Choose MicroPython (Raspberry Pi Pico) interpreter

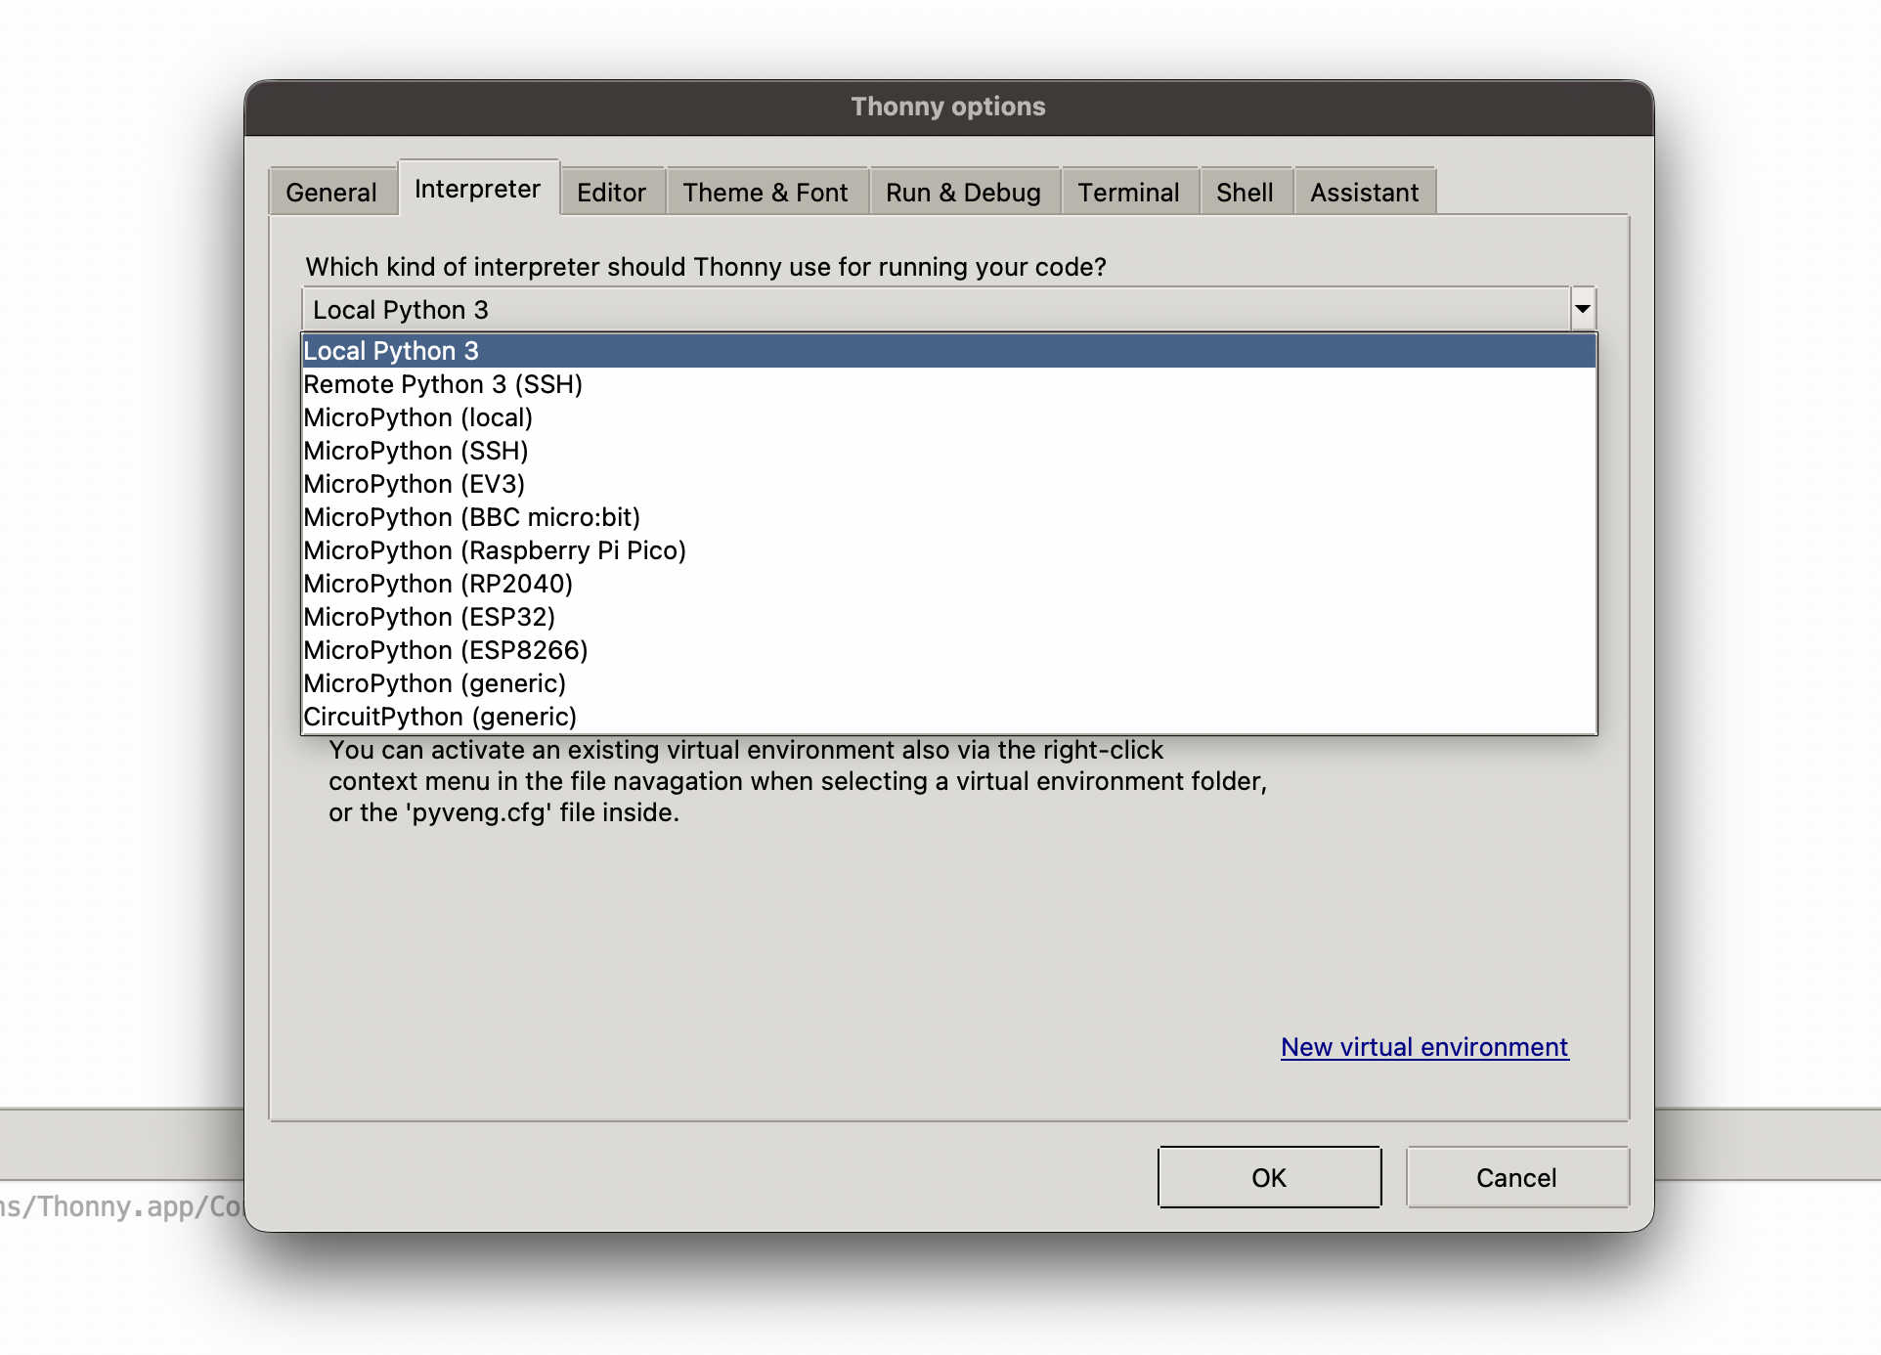[x=495, y=550]
